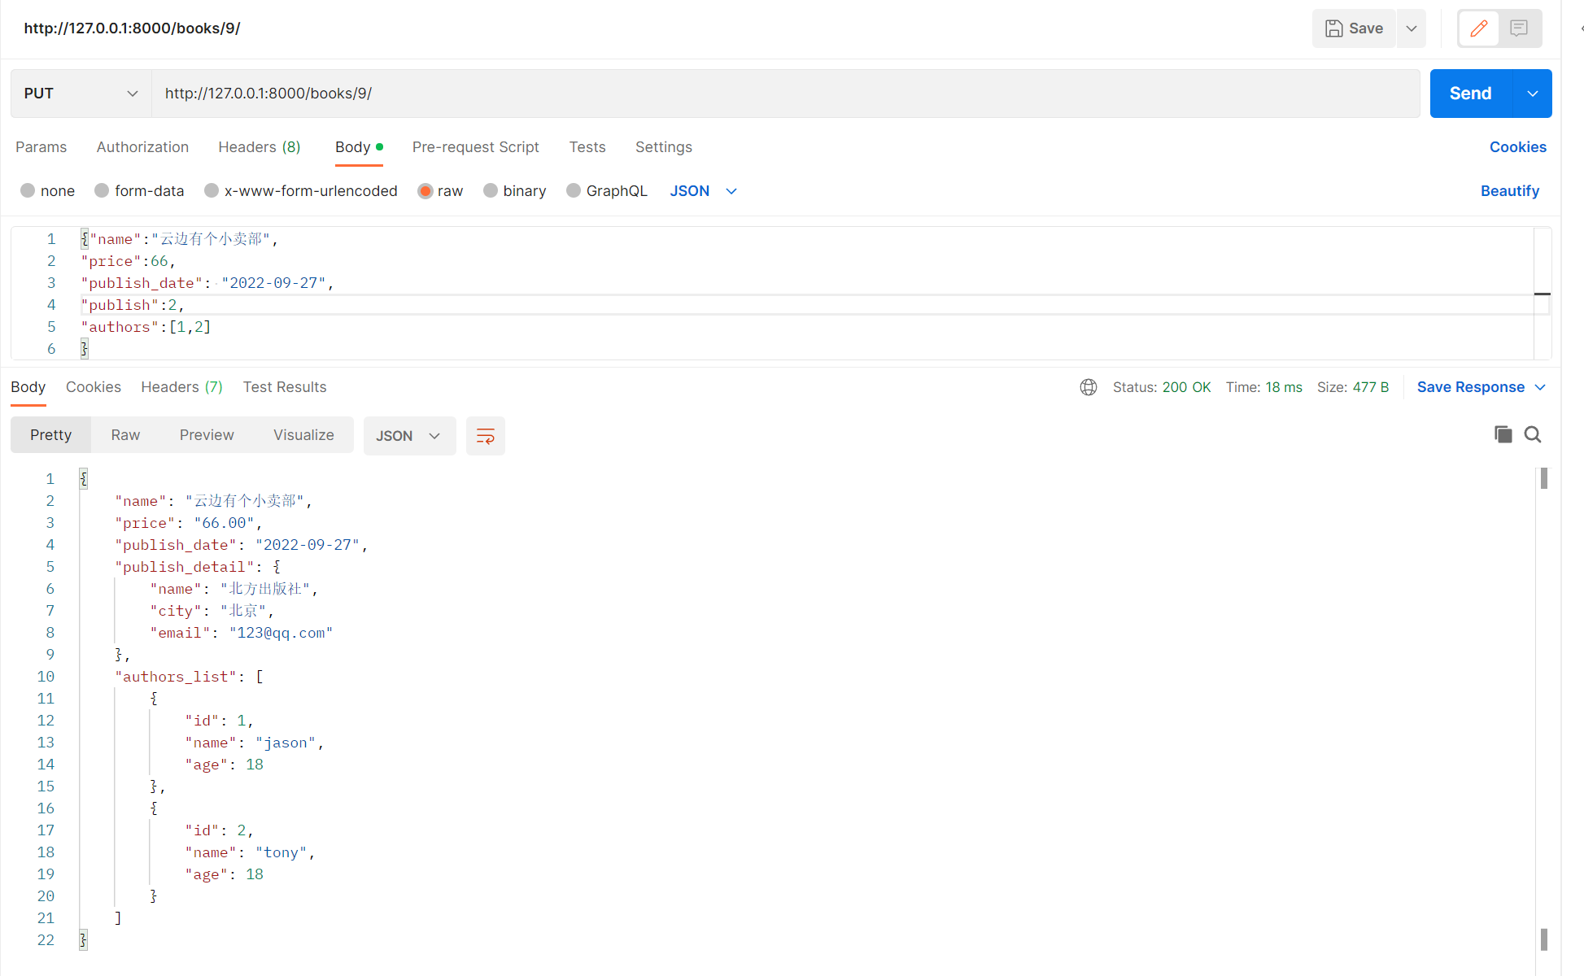Click the request URL input field
Viewport: 1584px width, 976px height.
pos(785,94)
